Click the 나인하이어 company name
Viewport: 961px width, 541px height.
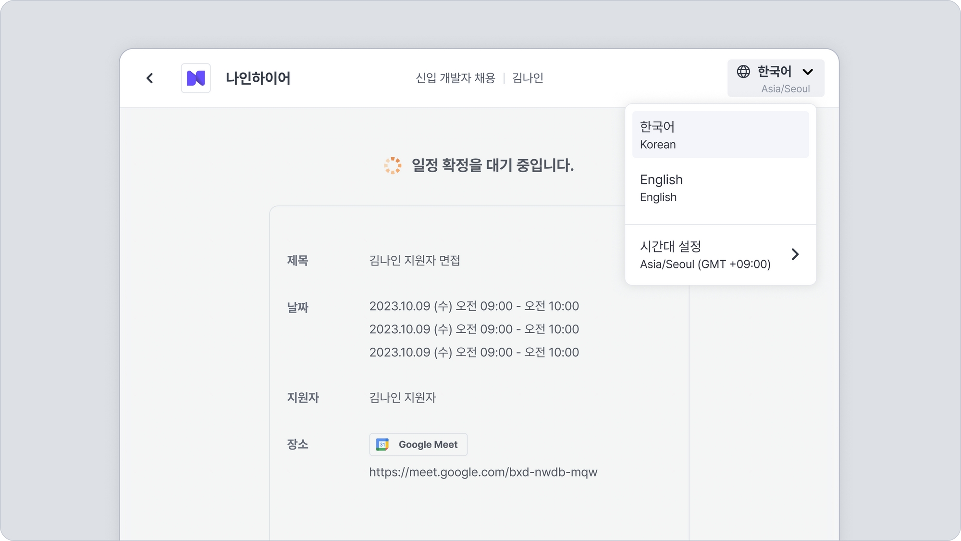[258, 78]
